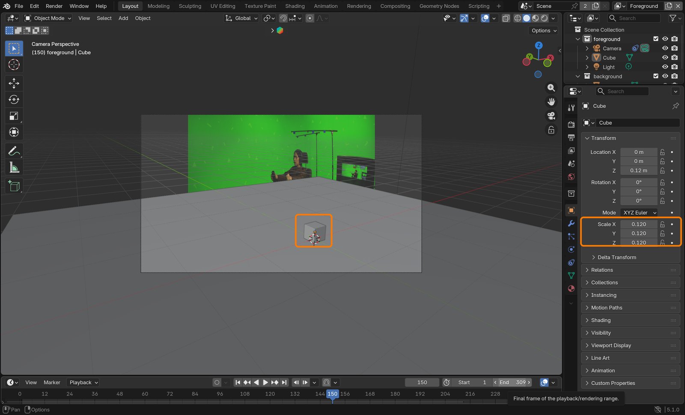Activate the Move tool
Screen dimensions: 685x415
(14, 83)
